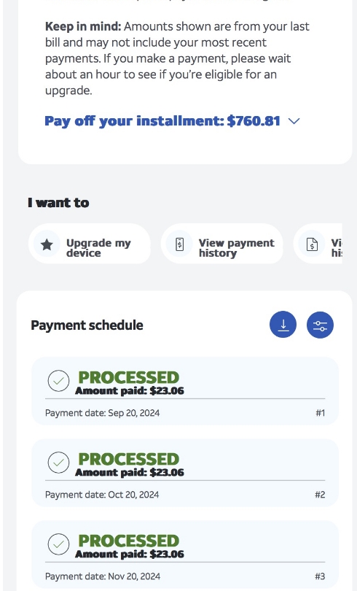Expand the pay off installment chevron
Screen dimensions: 357x591
pos(294,121)
